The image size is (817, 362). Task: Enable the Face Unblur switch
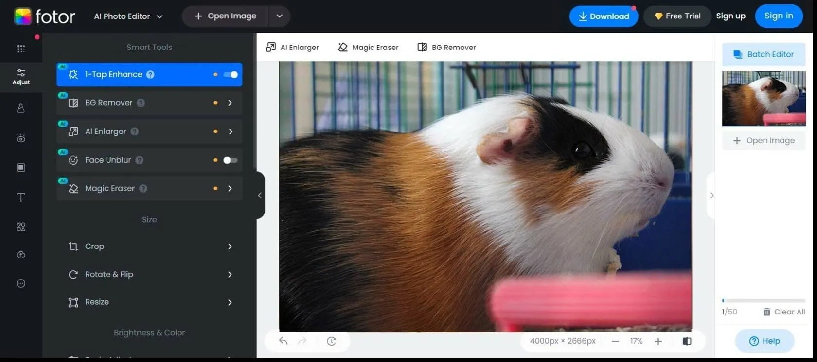click(230, 160)
